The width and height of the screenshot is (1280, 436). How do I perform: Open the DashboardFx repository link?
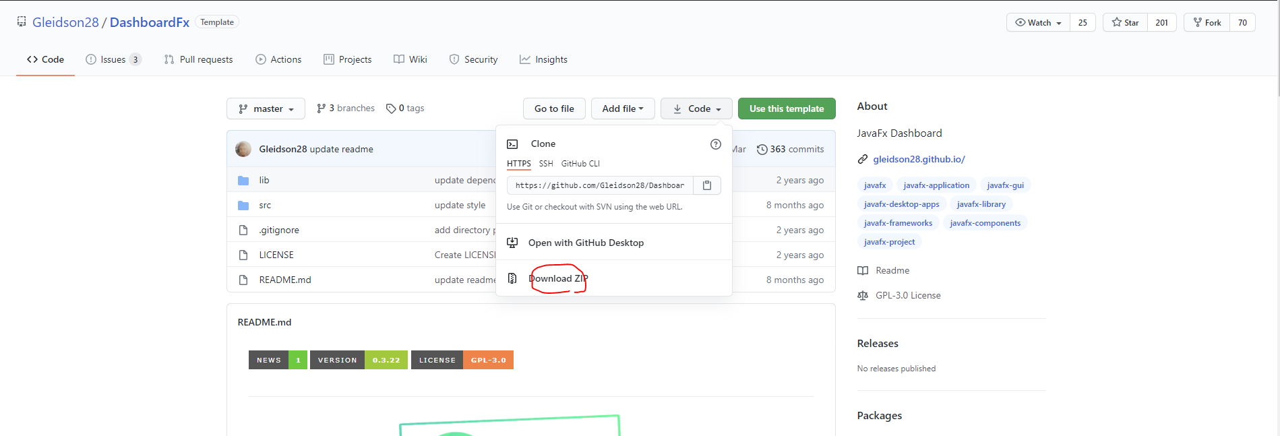click(150, 22)
